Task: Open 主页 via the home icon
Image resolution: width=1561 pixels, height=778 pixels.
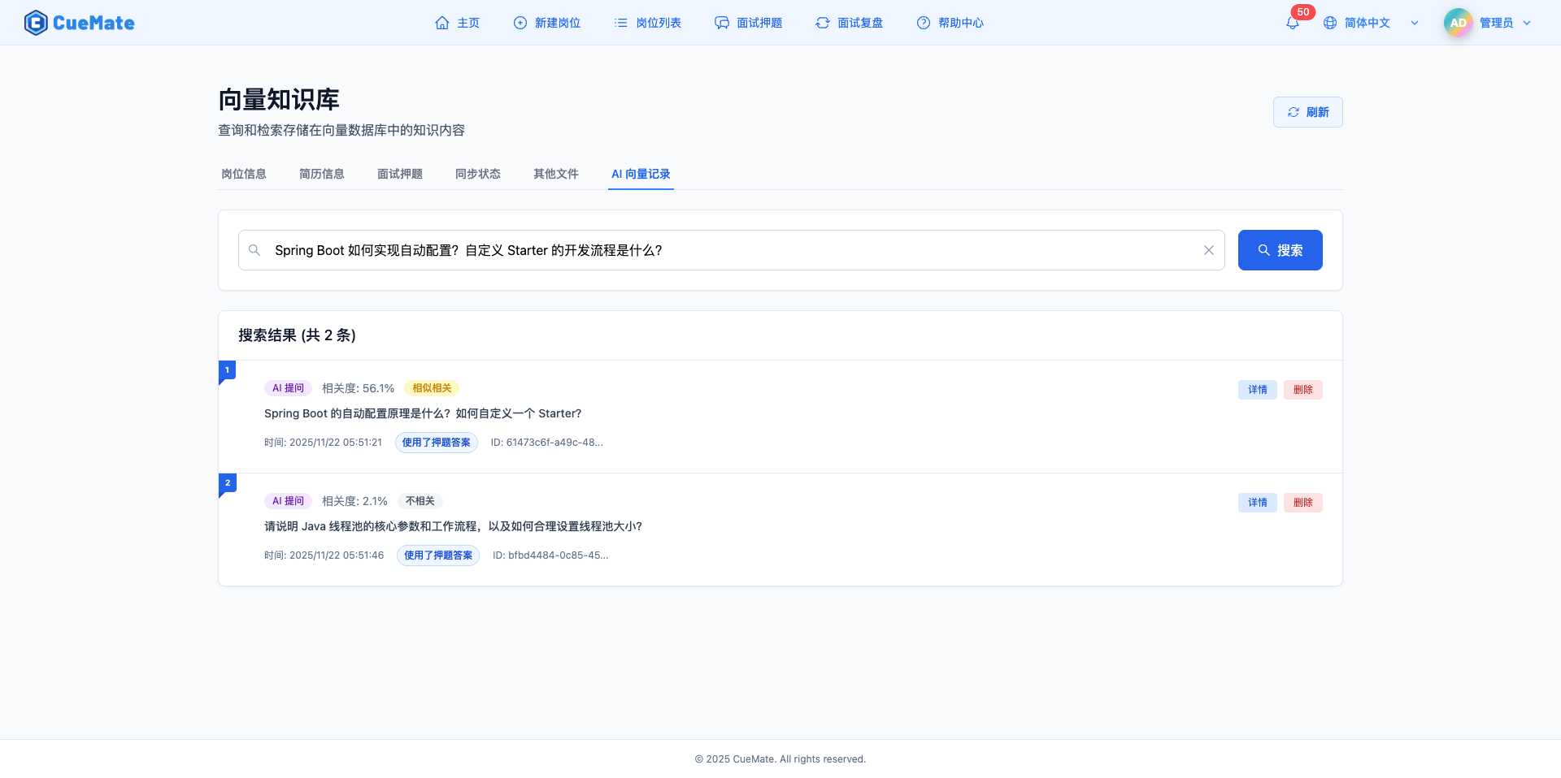Action: (x=441, y=22)
